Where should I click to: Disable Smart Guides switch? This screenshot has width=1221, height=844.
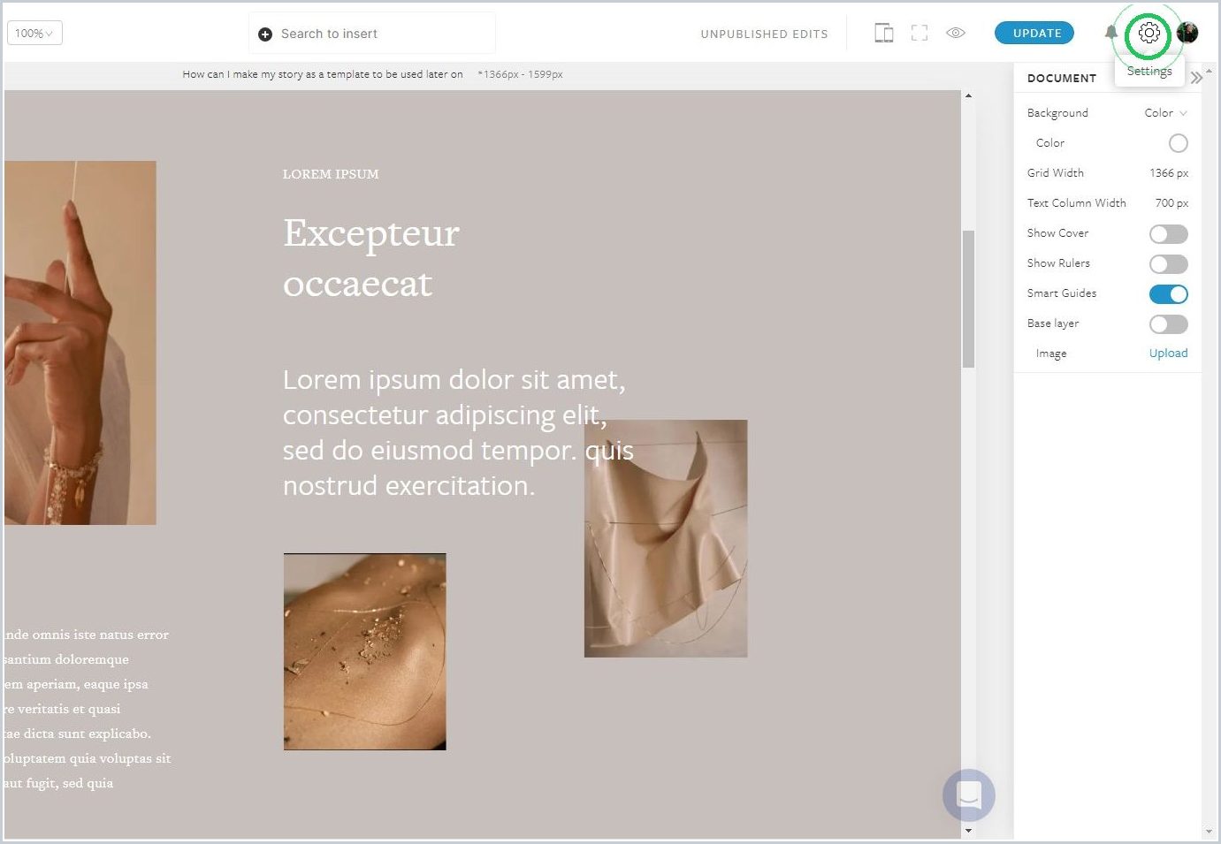[1168, 293]
